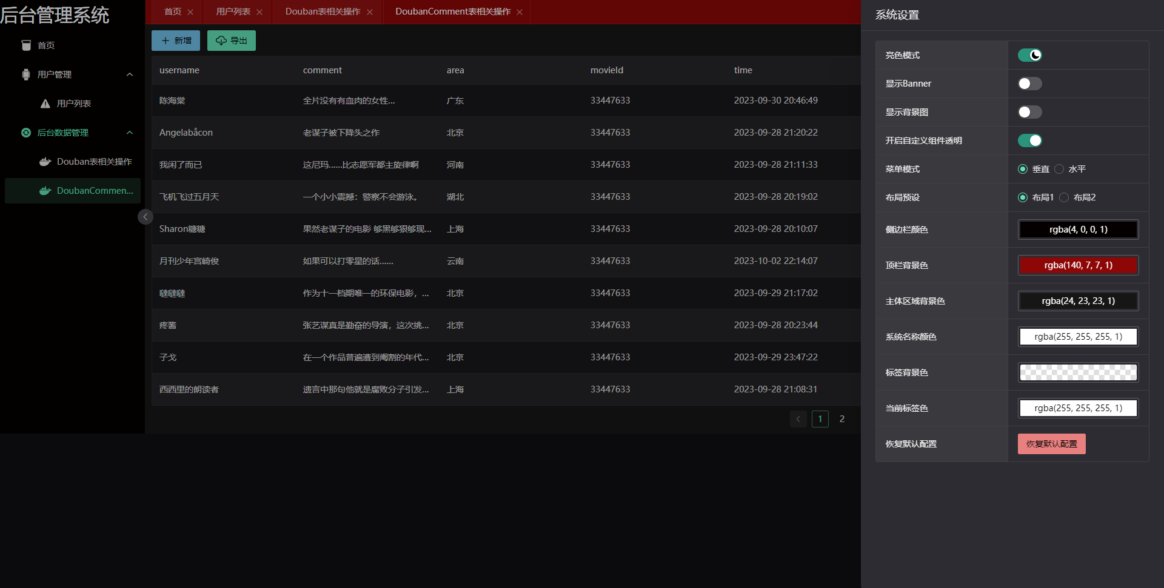
Task: Open the 顶栏背景色 color picker
Action: (x=1078, y=265)
